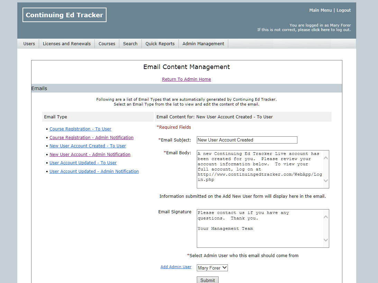Open the Courses menu
Screen dimensions: 378x283
click(107, 44)
